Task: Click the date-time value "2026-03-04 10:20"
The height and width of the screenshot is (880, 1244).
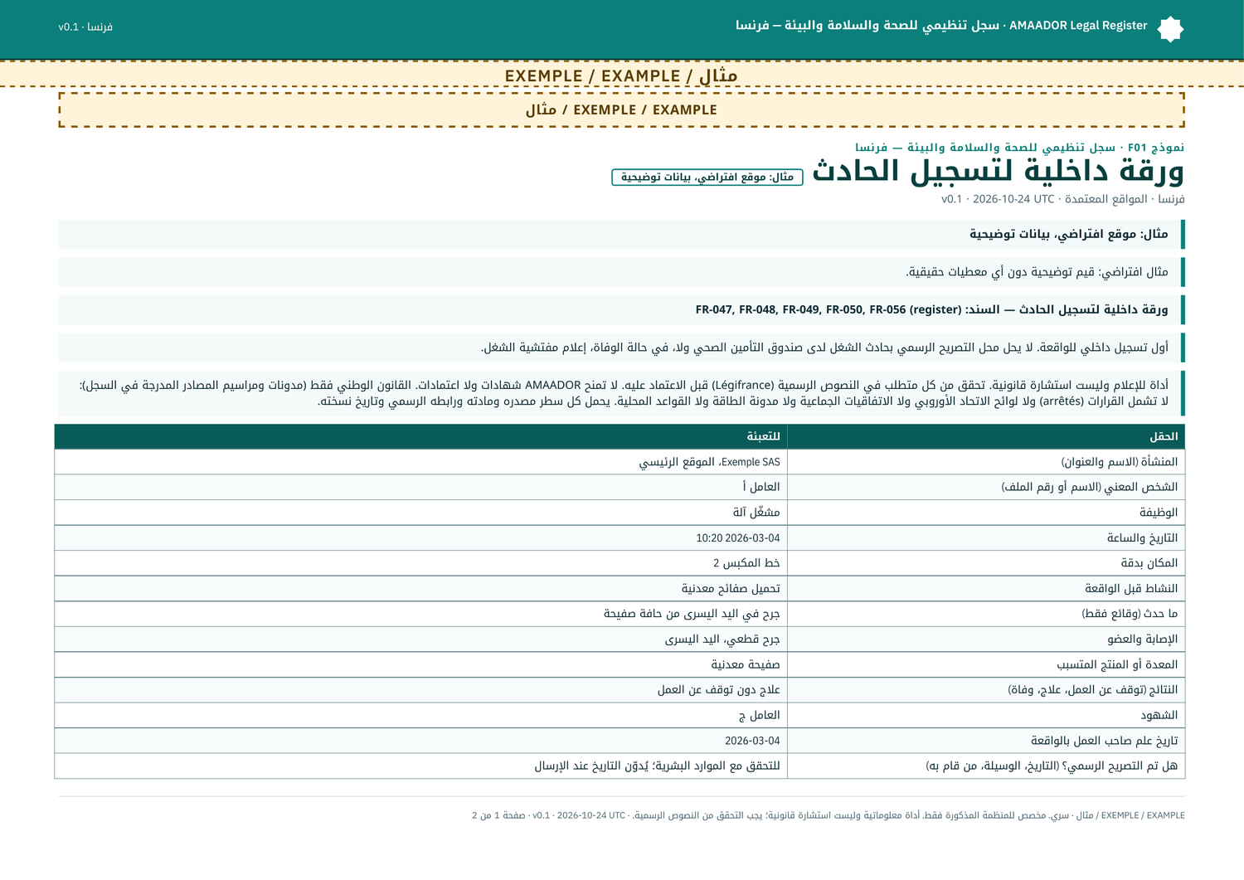Action: 738,538
